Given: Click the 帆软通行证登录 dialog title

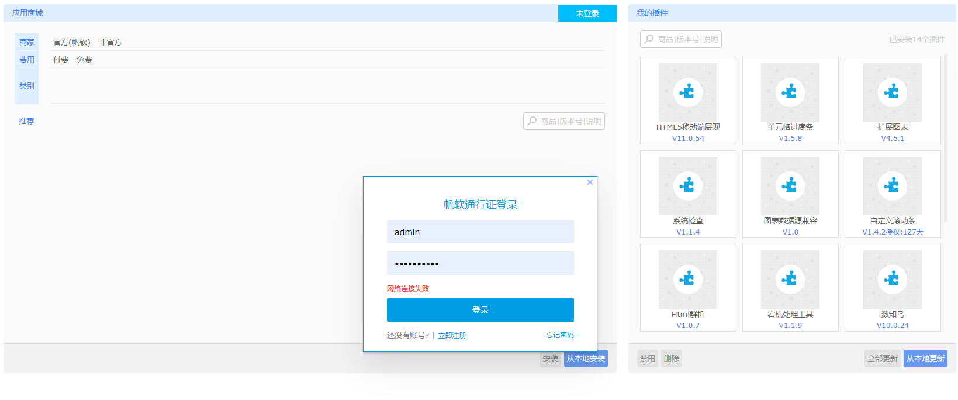Looking at the screenshot, I should pos(480,205).
